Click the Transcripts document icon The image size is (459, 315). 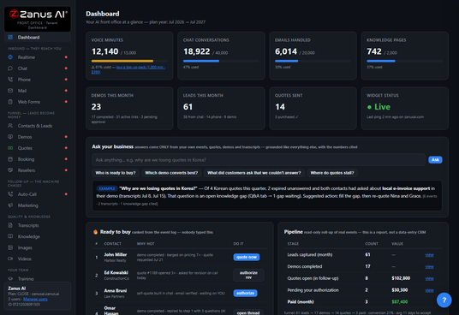[x=10, y=225]
